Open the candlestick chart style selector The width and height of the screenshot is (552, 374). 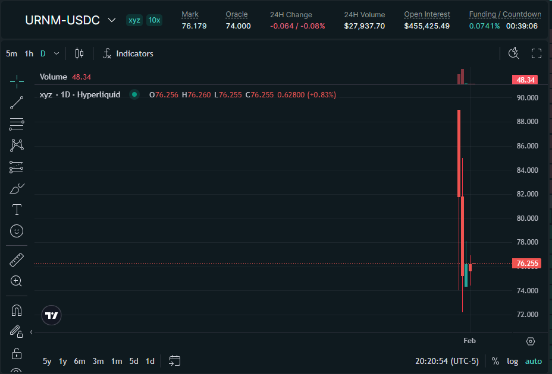pos(79,53)
